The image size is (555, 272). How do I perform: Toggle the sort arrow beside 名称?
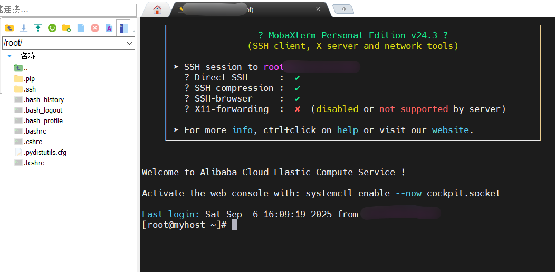9,56
